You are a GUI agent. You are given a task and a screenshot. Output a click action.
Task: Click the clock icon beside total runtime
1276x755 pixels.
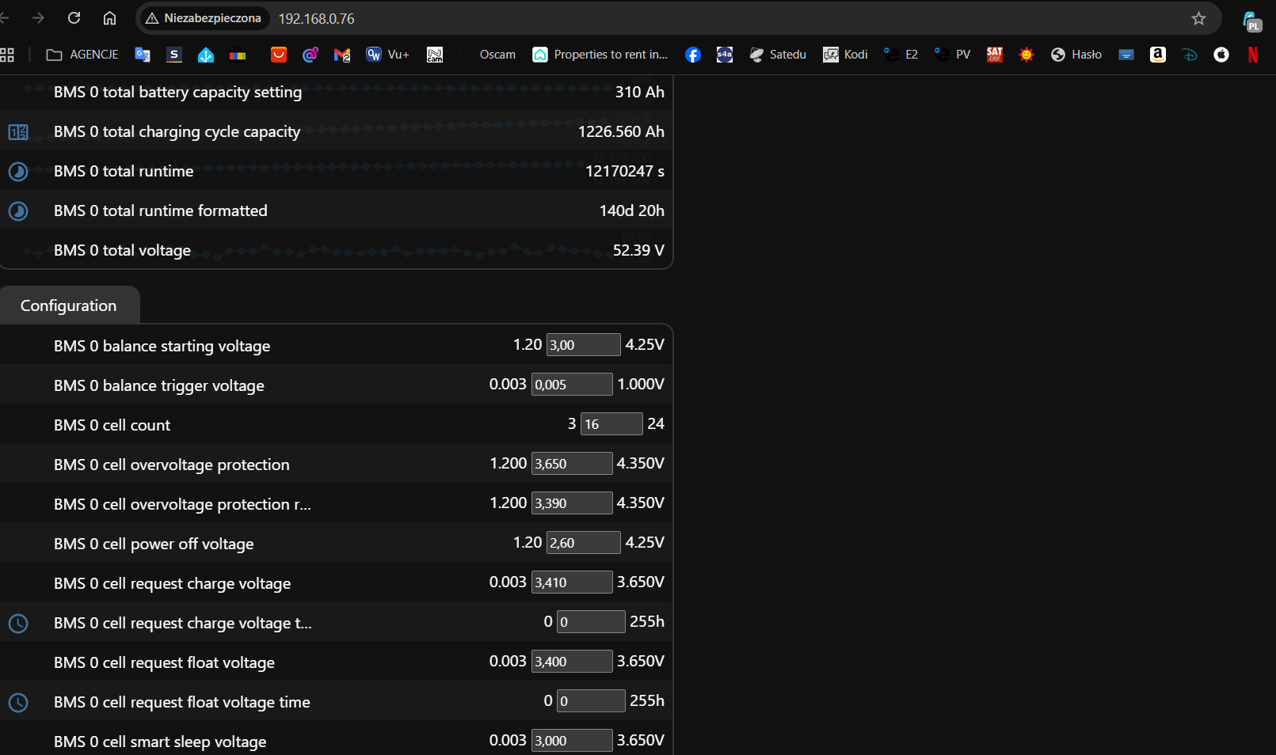pos(18,172)
